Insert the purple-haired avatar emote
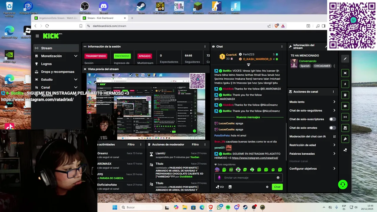This screenshot has height=212, width=377. tap(217, 170)
